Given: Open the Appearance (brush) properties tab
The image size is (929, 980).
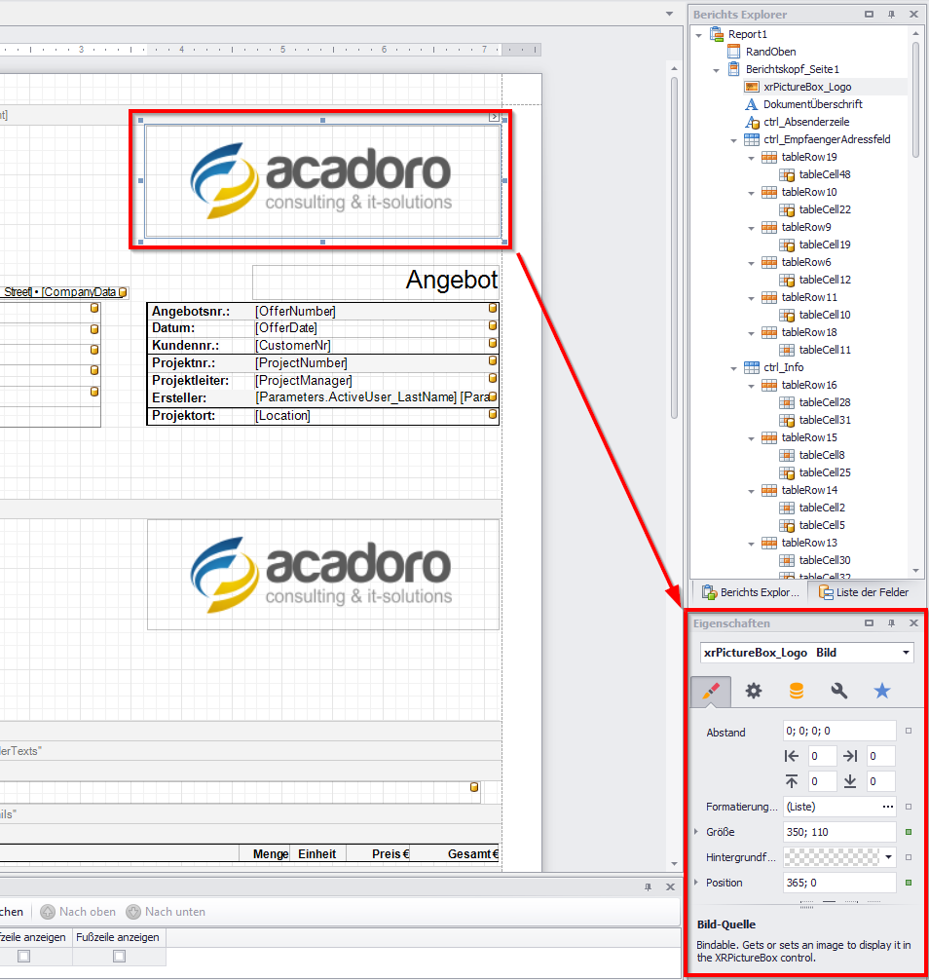Looking at the screenshot, I should tap(711, 691).
